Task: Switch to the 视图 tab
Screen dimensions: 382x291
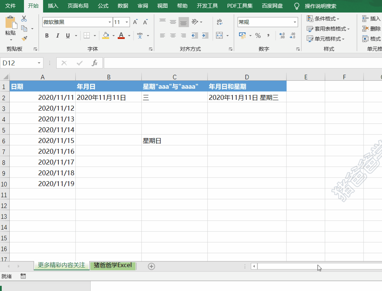Action: (x=162, y=6)
